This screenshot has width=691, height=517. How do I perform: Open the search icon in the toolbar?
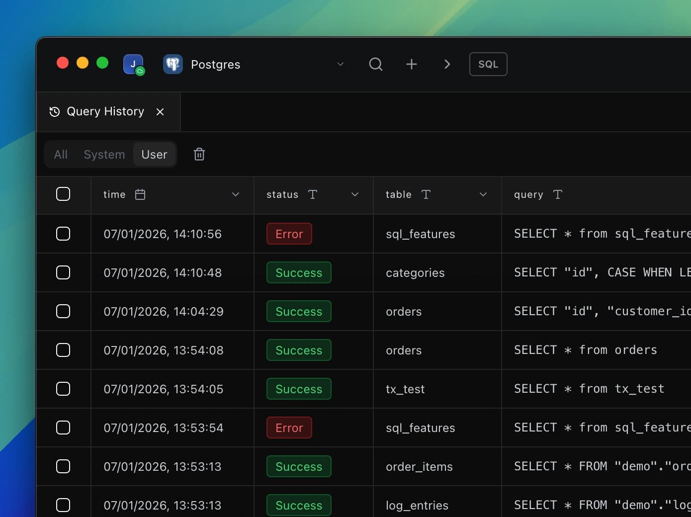[x=375, y=64]
